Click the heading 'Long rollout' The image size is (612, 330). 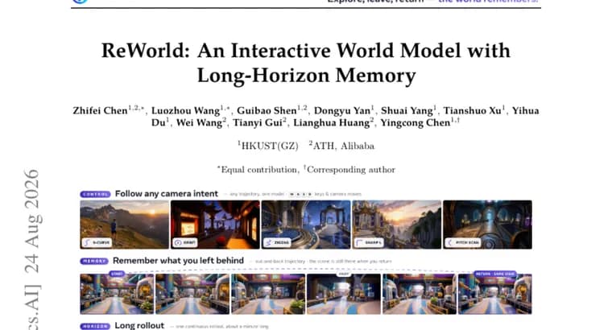point(139,326)
